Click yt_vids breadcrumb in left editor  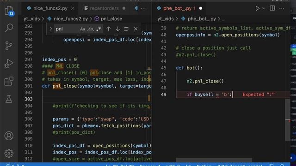tap(32, 19)
